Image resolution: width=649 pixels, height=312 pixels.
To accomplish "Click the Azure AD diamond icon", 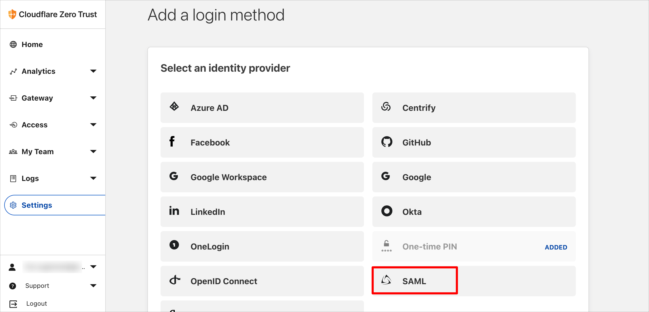I will 174,106.
